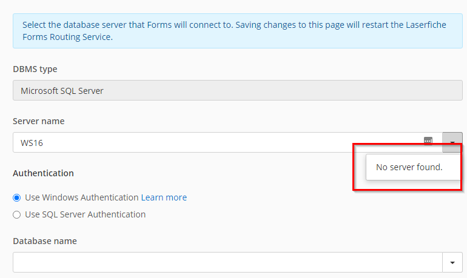
Task: Click the DBMS type Microsoft SQL Server field
Action: pyautogui.click(x=238, y=90)
